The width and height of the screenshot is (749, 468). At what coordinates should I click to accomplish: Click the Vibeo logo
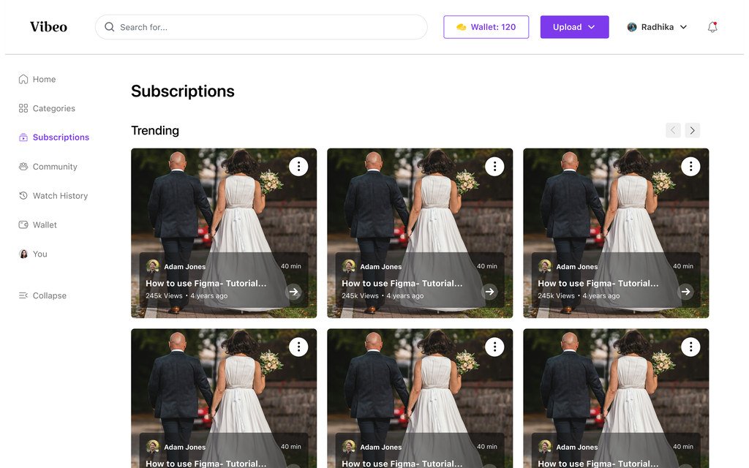click(x=48, y=27)
